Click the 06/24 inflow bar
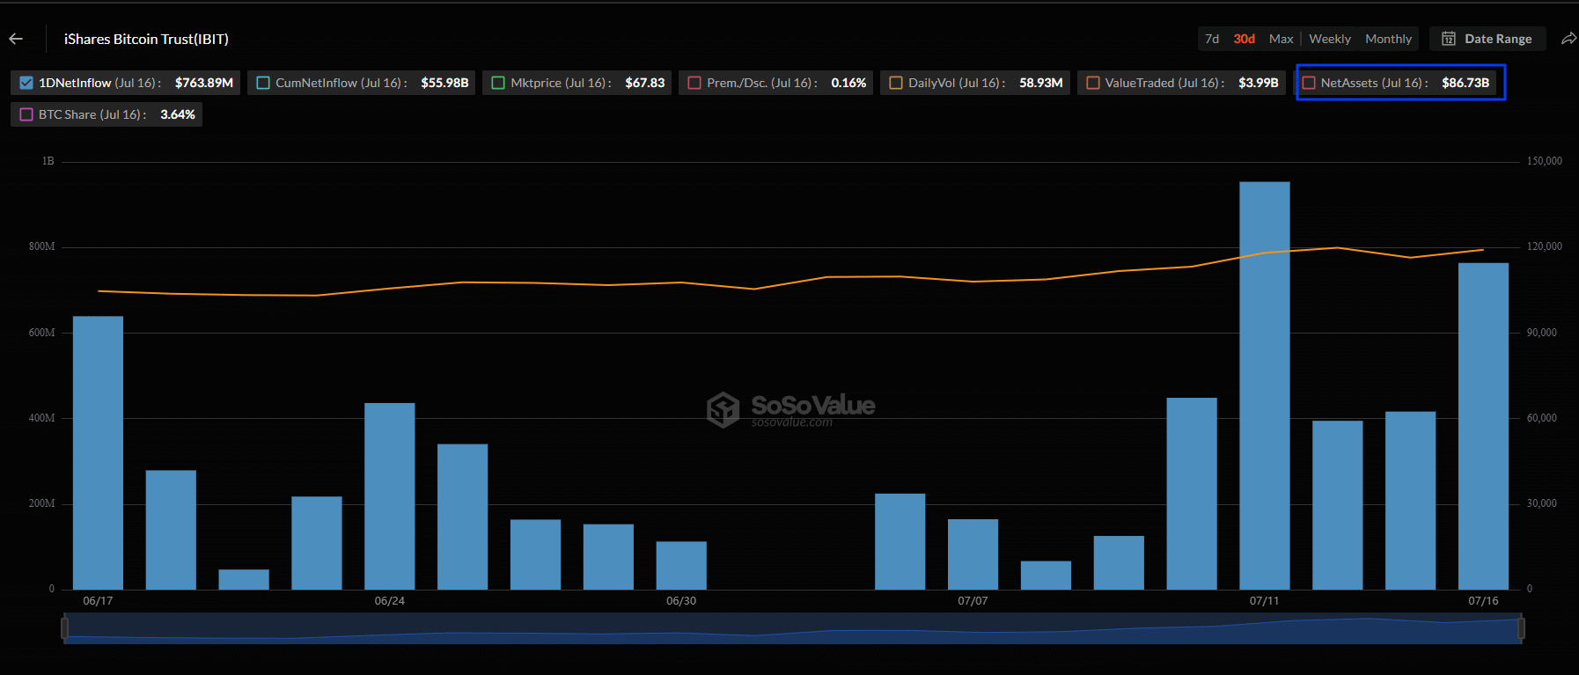1579x675 pixels. tap(390, 496)
